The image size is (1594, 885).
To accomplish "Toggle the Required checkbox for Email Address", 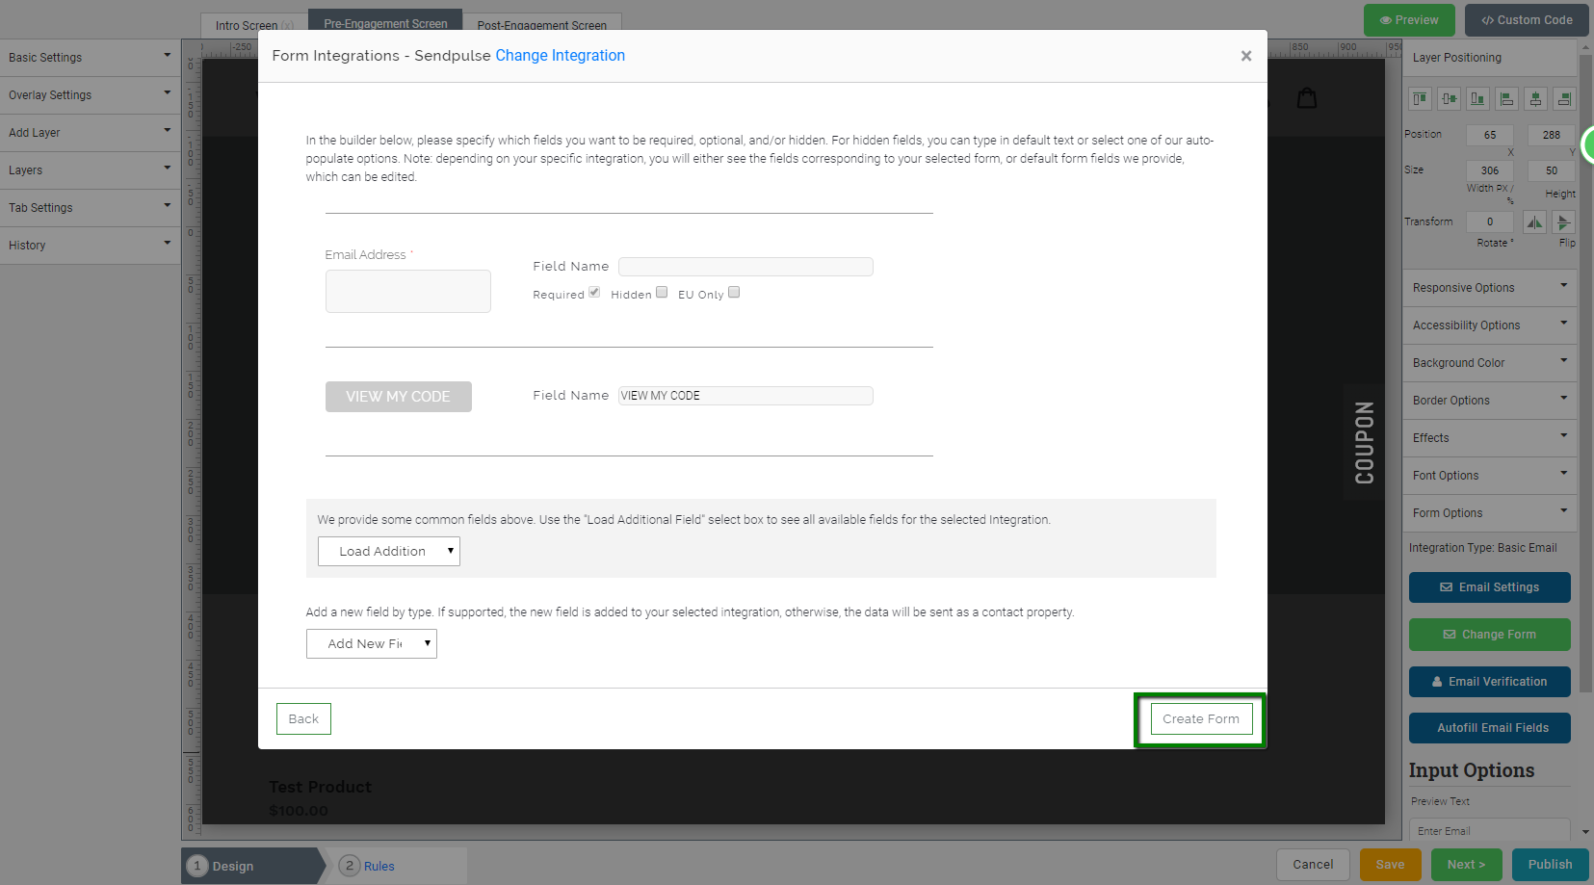I will tap(594, 293).
